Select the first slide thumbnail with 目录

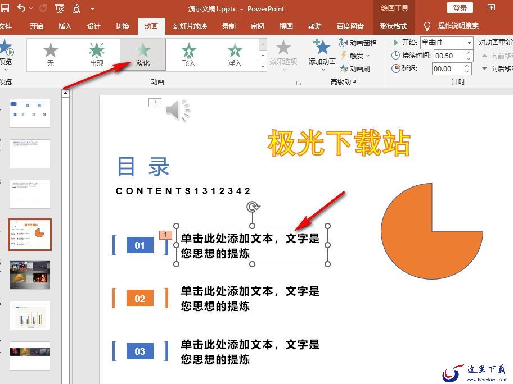[x=30, y=113]
